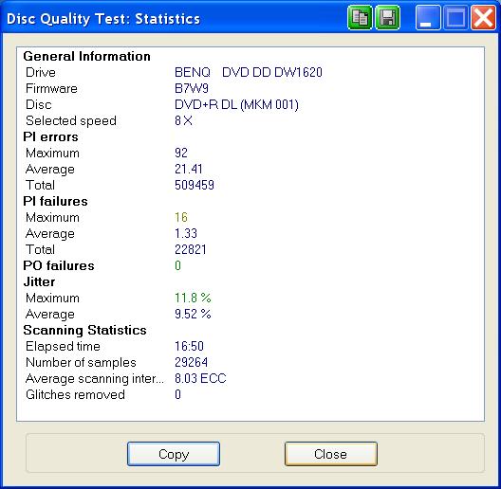Click the Jitter maximum 11.8 % value
Screen dimensions: 501x489
(193, 298)
